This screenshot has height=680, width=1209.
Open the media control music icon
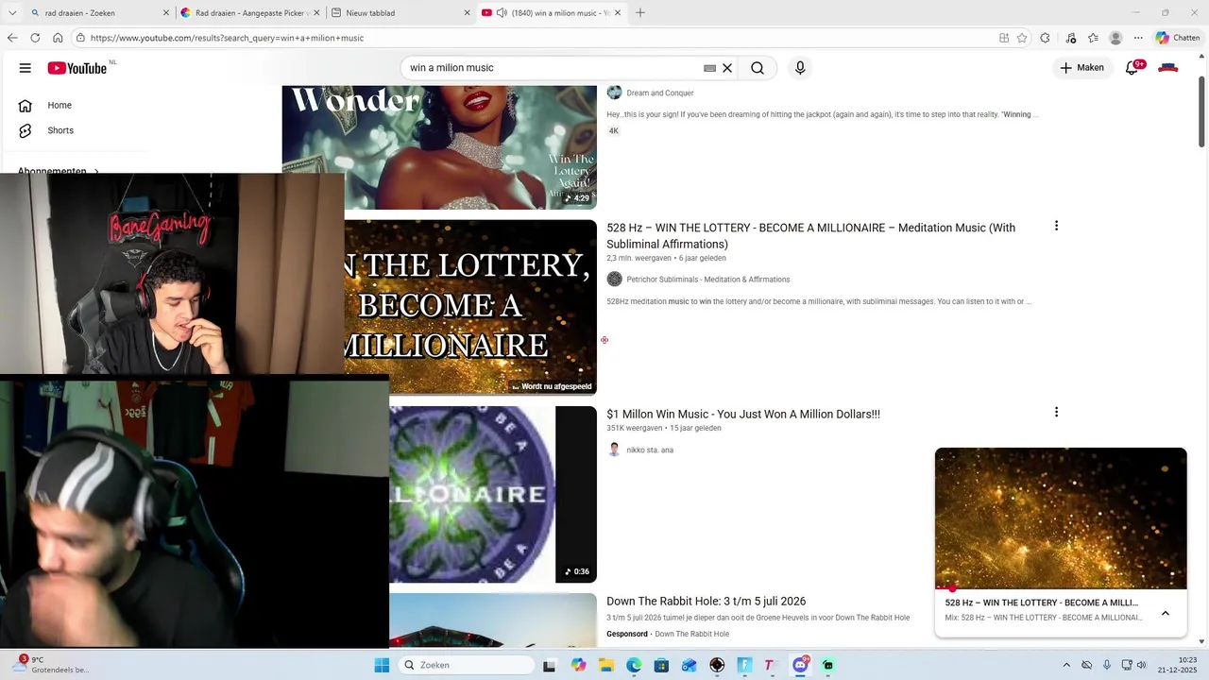coord(1070,38)
